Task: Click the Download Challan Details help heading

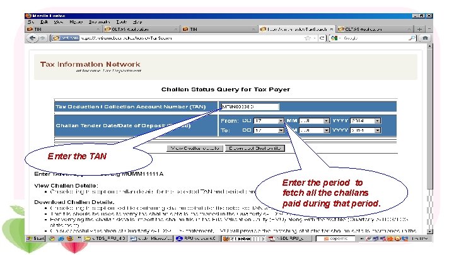Action: click(74, 202)
